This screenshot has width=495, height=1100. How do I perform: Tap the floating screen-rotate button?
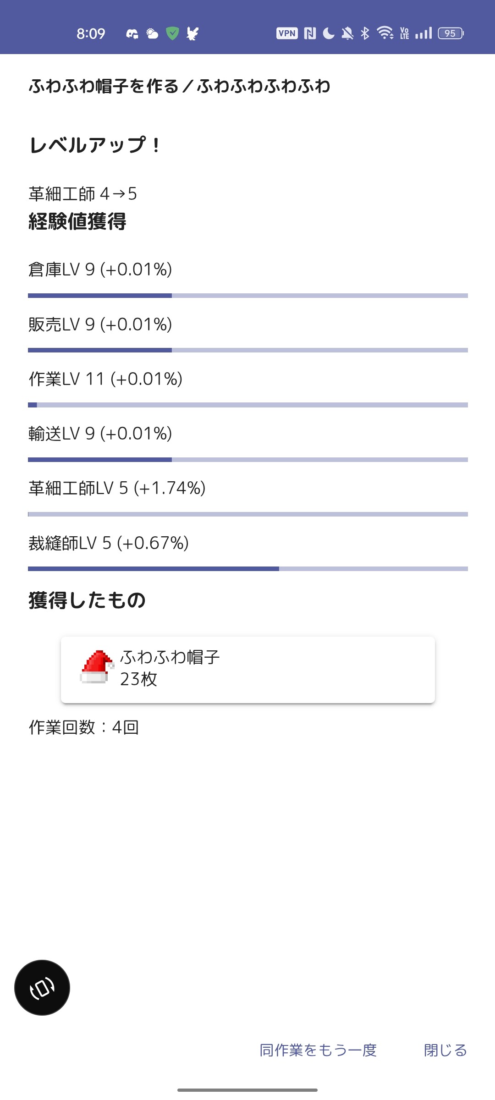point(42,988)
